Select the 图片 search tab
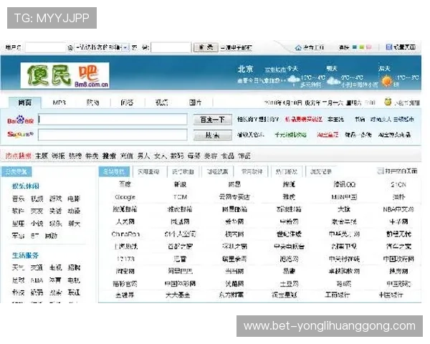Image resolution: width=430 pixels, height=344 pixels. (195, 102)
